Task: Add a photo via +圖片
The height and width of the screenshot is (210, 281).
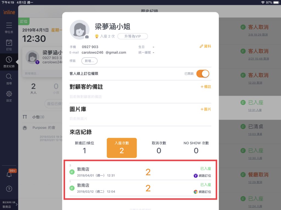Action: 206,109
